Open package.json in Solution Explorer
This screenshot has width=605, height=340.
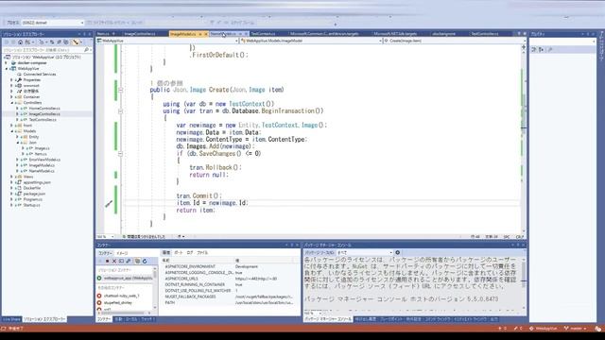[34, 194]
